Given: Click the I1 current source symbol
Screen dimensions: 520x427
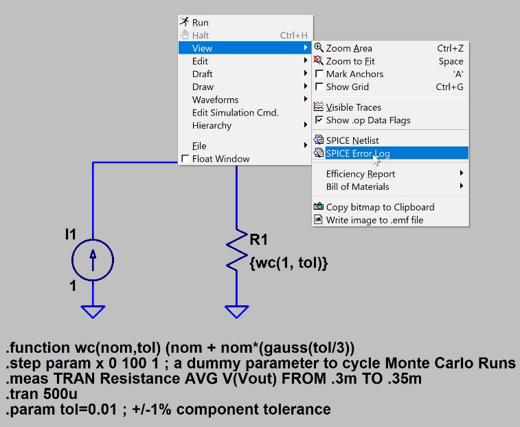Looking at the screenshot, I should coord(92,260).
